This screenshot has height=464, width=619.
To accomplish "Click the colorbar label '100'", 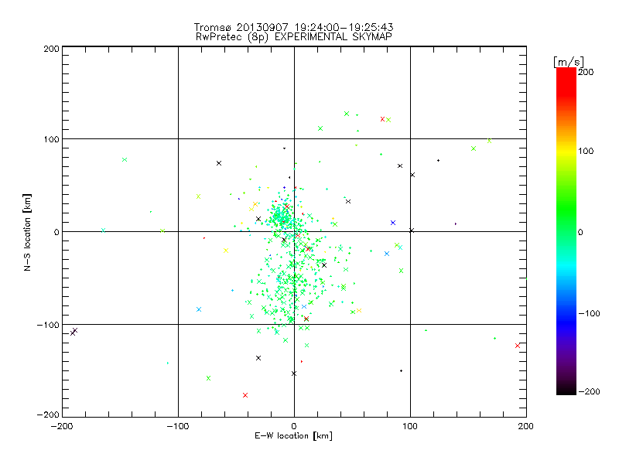I will 586,151.
